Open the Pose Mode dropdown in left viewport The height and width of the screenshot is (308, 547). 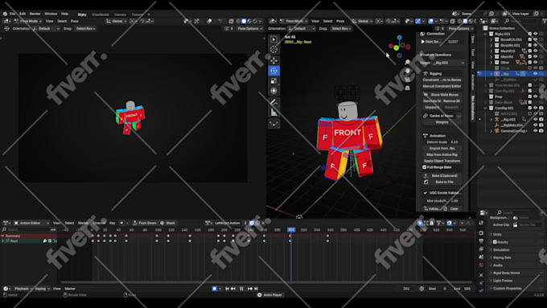click(x=29, y=21)
